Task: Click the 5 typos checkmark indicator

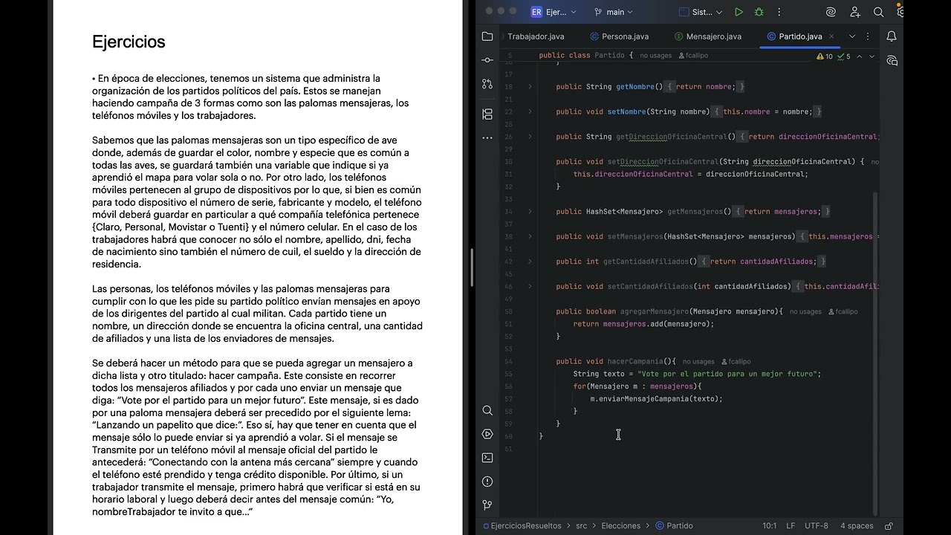Action: click(x=844, y=56)
